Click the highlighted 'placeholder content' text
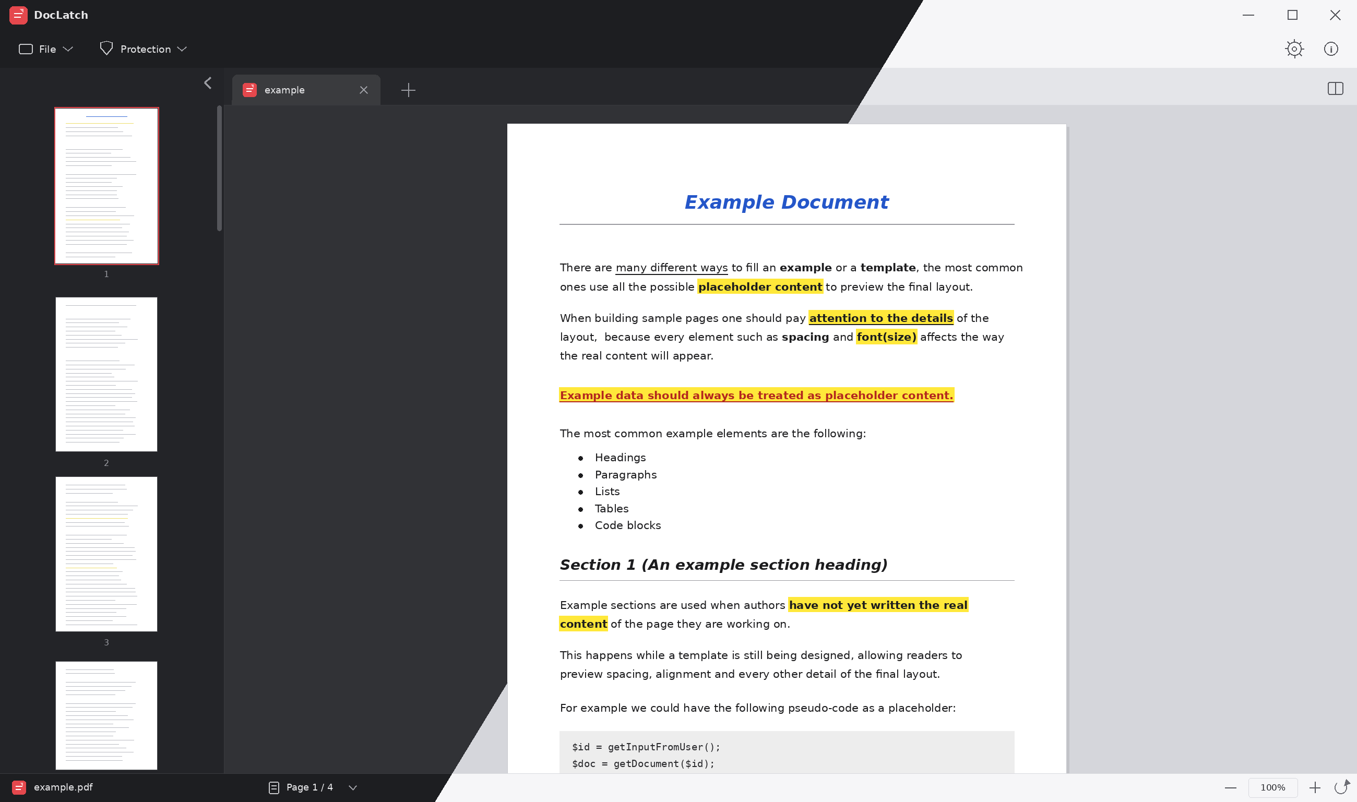 pos(760,286)
